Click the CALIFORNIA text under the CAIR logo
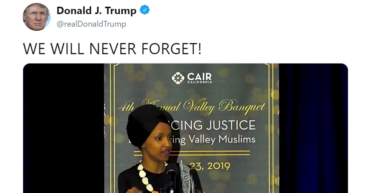Viewport: 371px width, 193px height. [200, 82]
